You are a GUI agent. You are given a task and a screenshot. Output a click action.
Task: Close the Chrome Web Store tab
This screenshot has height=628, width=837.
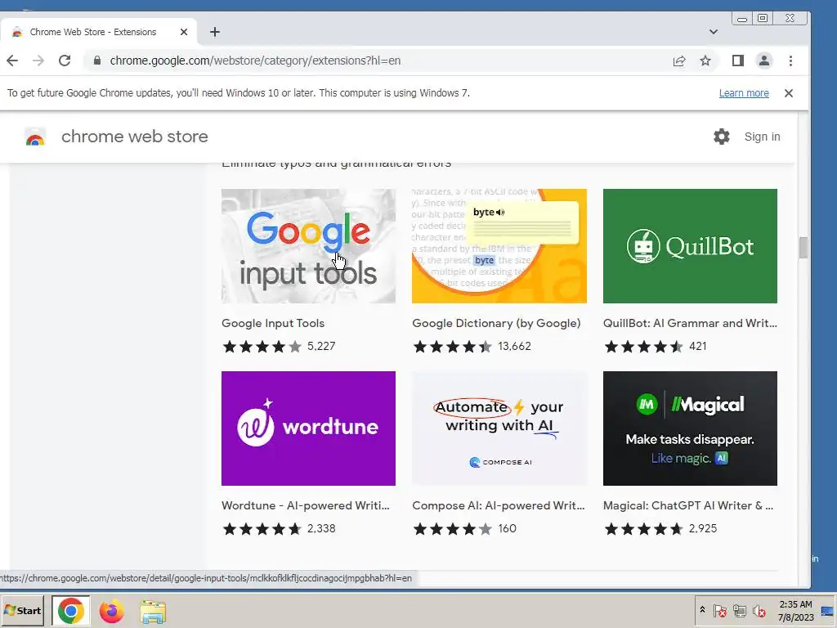(184, 32)
